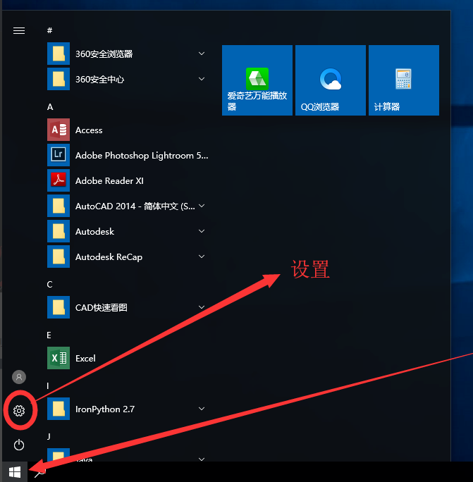473x482 pixels.
Task: Select the 360安全中心 label
Action: click(99, 80)
